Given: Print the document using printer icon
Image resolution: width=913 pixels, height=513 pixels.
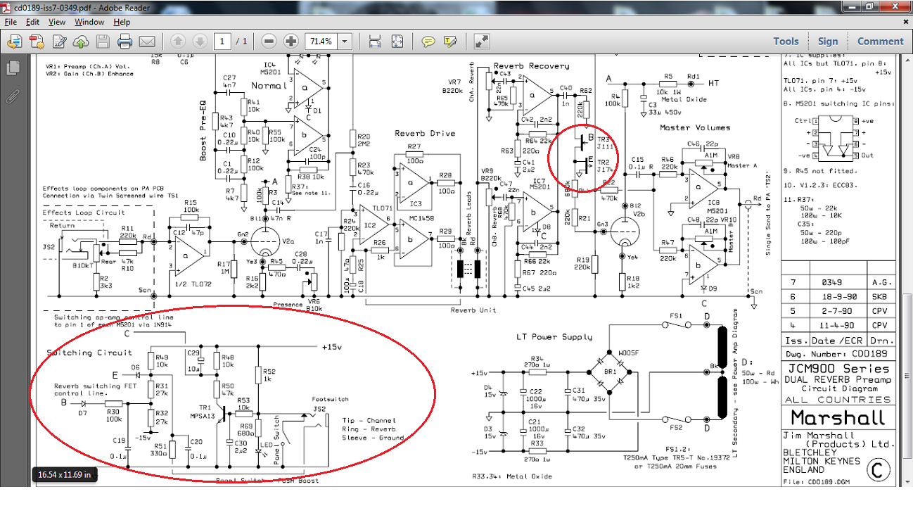Looking at the screenshot, I should tap(124, 42).
